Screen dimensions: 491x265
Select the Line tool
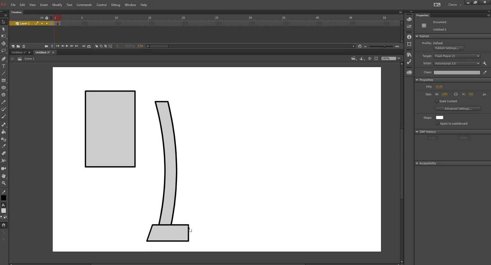(x=3, y=73)
